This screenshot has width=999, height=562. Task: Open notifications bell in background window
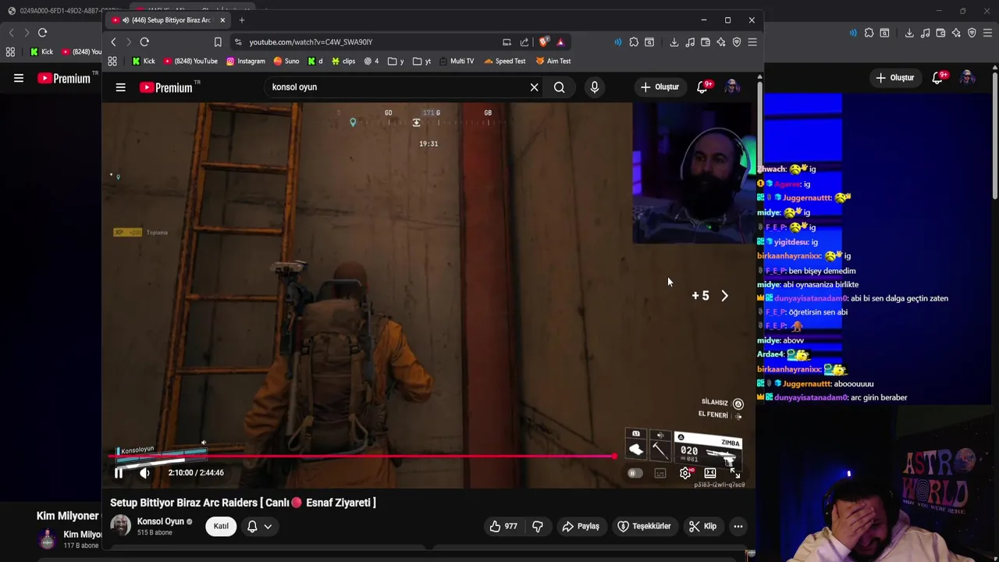[938, 78]
